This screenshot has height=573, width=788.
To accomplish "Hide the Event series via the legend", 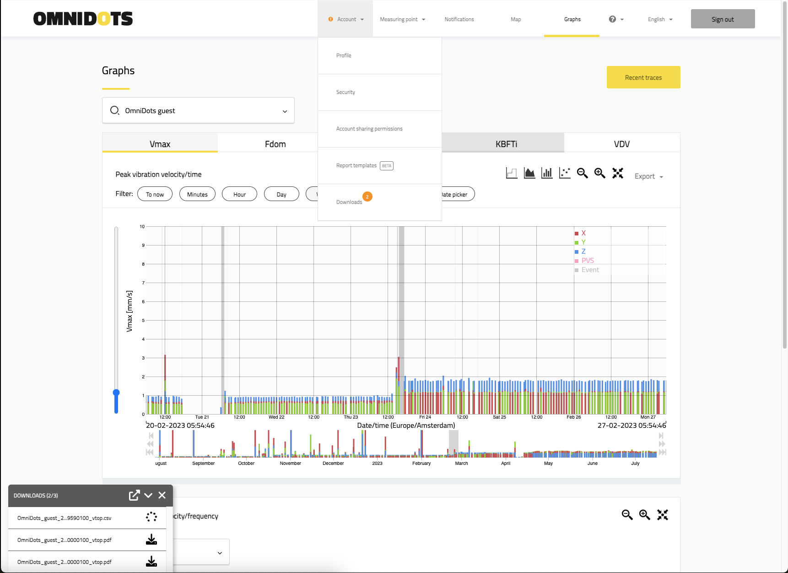I will (590, 270).
